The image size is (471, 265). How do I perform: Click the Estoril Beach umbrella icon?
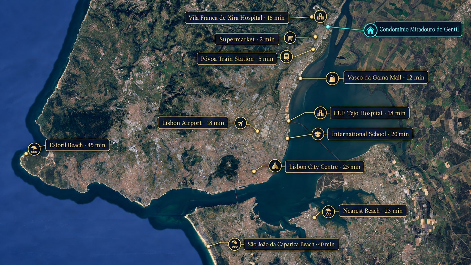[34, 149]
